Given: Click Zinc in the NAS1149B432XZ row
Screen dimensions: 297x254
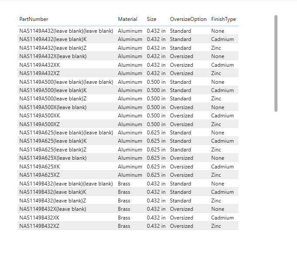Looking at the screenshot, I should 216,226.
